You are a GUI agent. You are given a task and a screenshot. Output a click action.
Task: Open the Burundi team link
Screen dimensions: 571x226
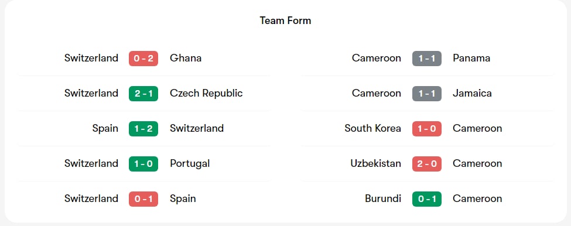383,198
